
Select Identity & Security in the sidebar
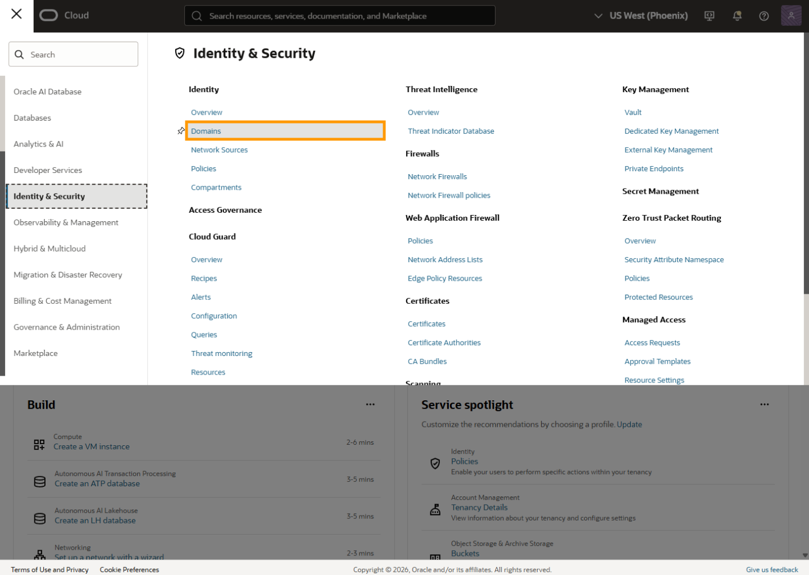77,197
